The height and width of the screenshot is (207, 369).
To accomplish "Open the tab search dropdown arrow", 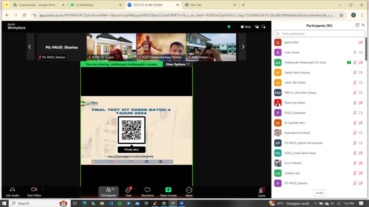I will [6, 5].
